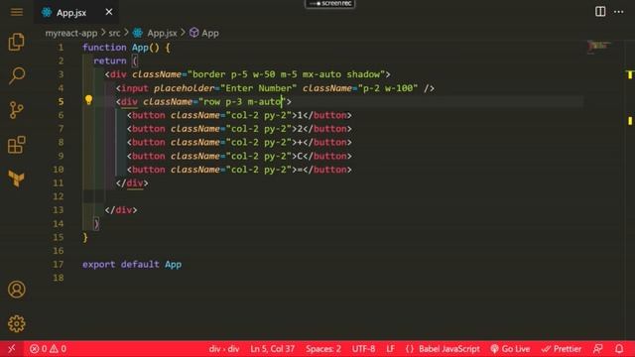Image resolution: width=635 pixels, height=357 pixels.
Task: Click the 'function' keyword on line 1
Action: pos(104,48)
